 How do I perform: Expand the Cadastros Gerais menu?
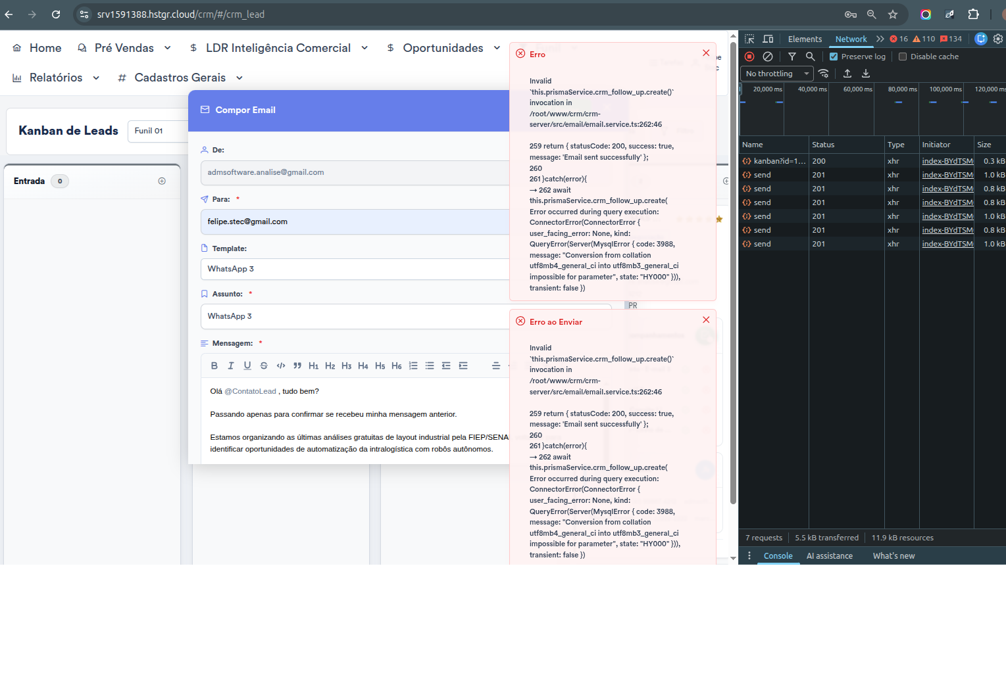(x=180, y=78)
